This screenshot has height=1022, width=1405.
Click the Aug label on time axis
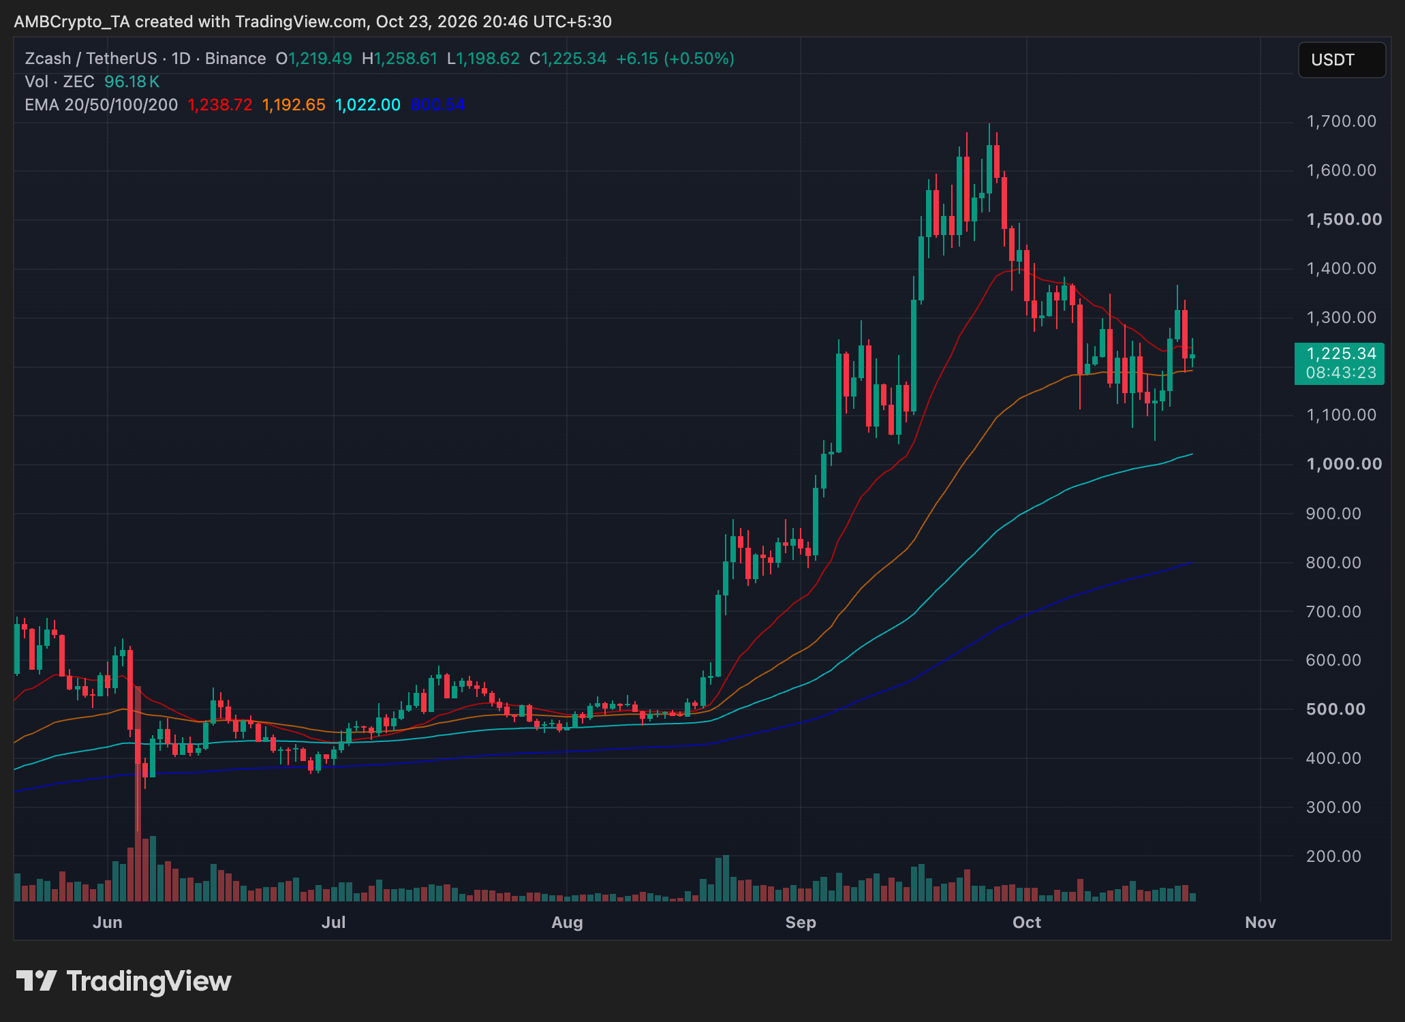[x=567, y=923]
